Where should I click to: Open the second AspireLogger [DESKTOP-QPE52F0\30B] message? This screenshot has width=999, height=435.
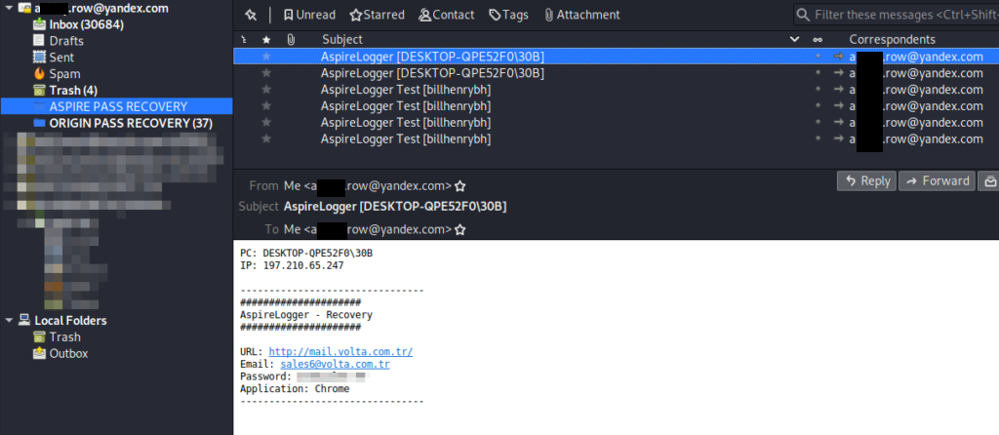point(432,72)
